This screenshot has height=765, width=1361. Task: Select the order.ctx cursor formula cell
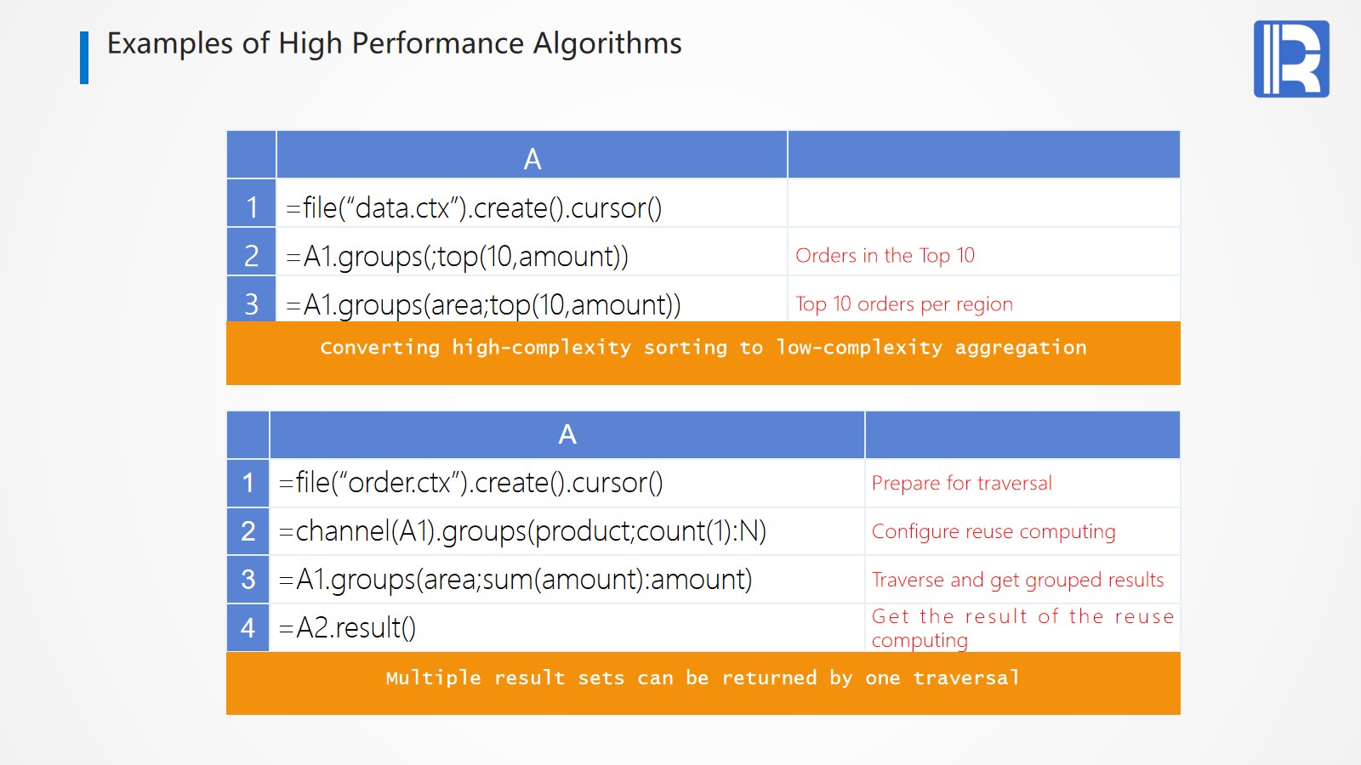tap(470, 483)
